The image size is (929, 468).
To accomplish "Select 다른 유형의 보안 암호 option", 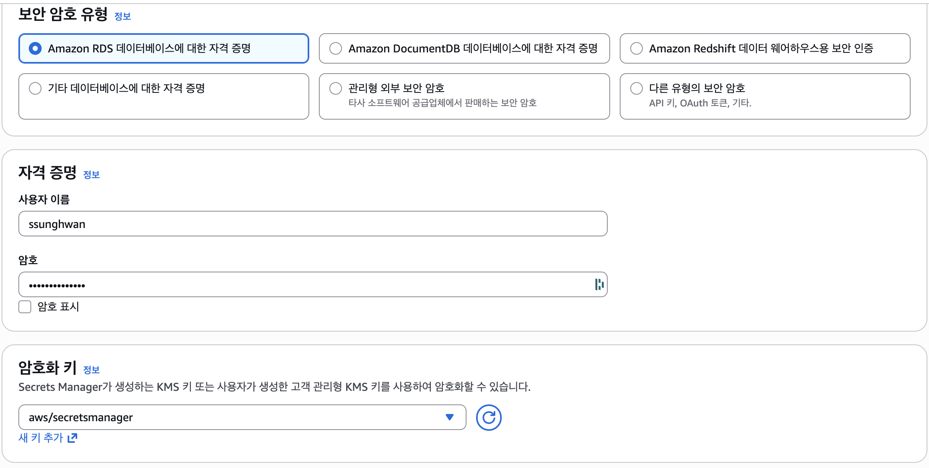I will tap(765, 96).
